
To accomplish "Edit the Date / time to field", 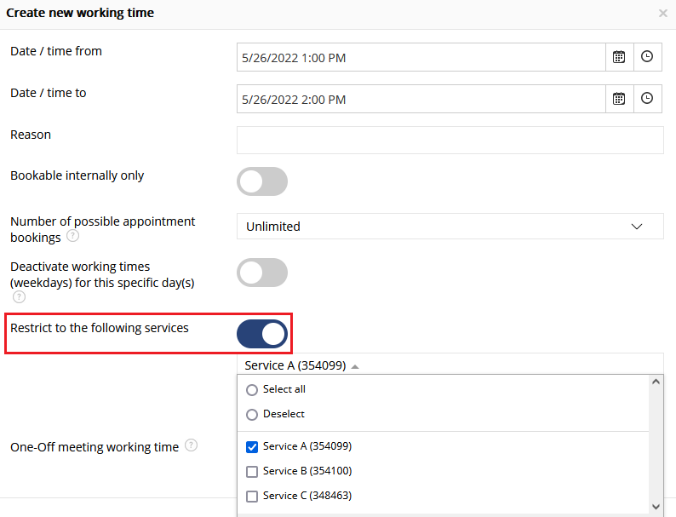I will tap(421, 99).
